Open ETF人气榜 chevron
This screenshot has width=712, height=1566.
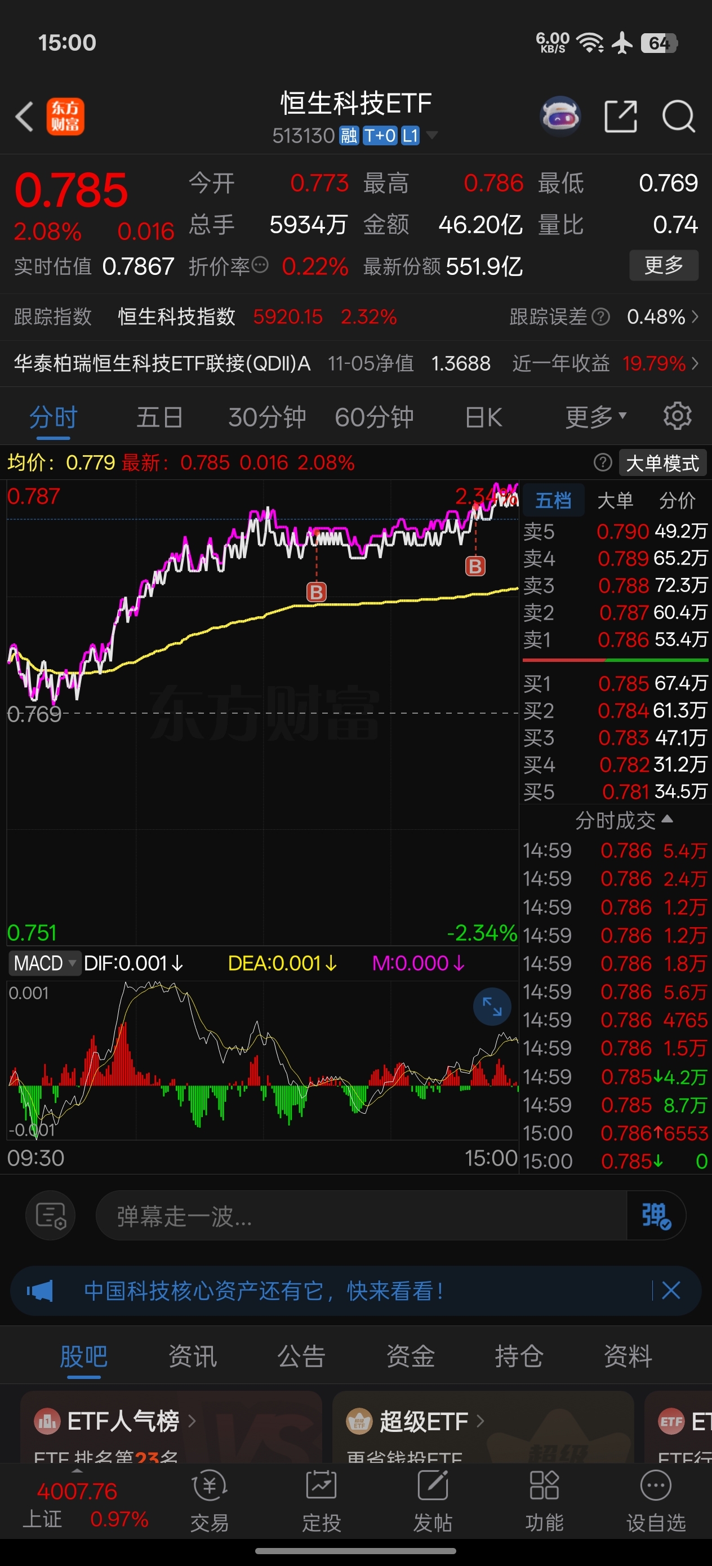192,1421
